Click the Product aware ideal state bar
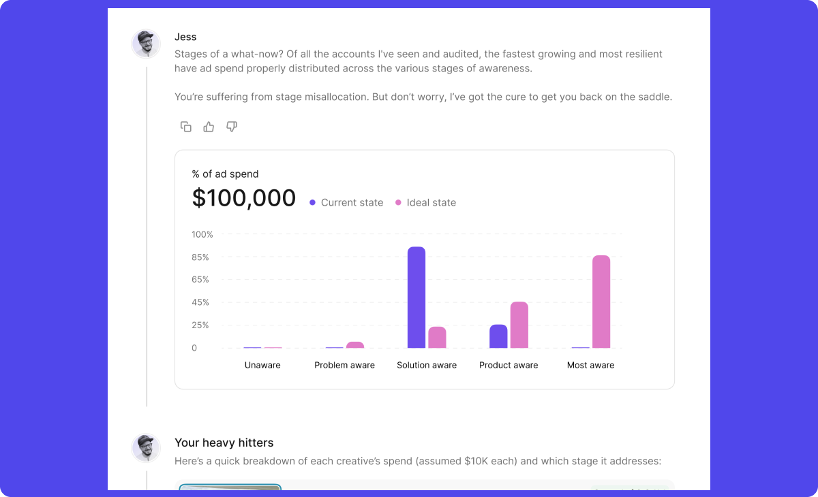 click(x=519, y=325)
